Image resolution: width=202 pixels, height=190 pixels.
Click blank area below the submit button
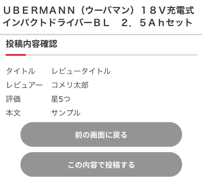(x=101, y=184)
